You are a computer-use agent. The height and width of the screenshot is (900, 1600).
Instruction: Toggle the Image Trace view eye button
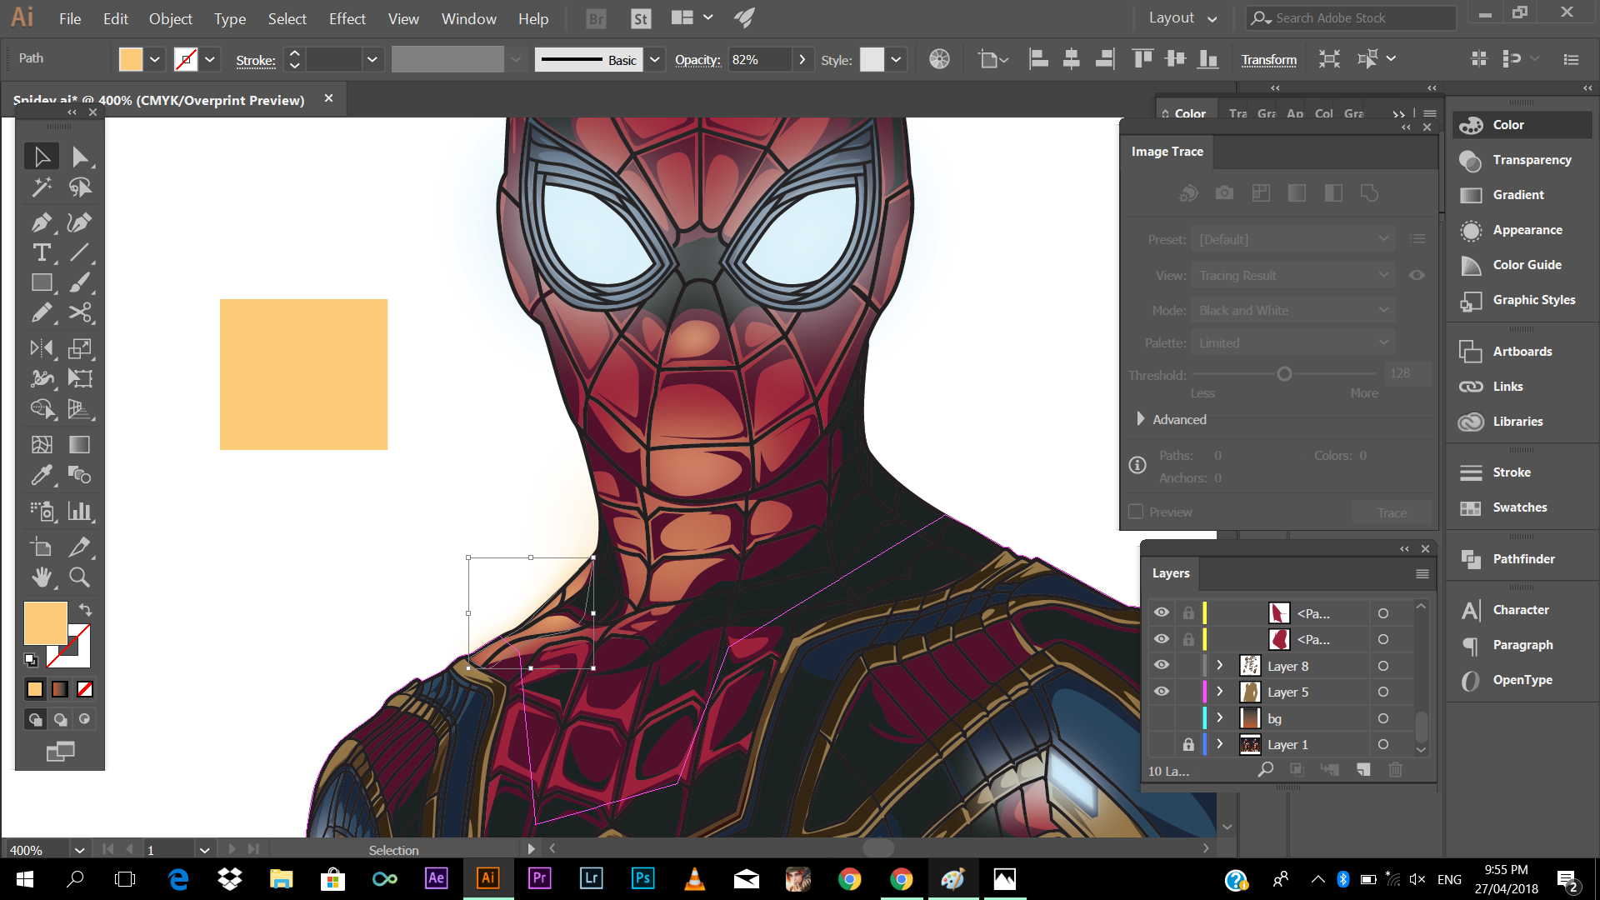(x=1417, y=275)
